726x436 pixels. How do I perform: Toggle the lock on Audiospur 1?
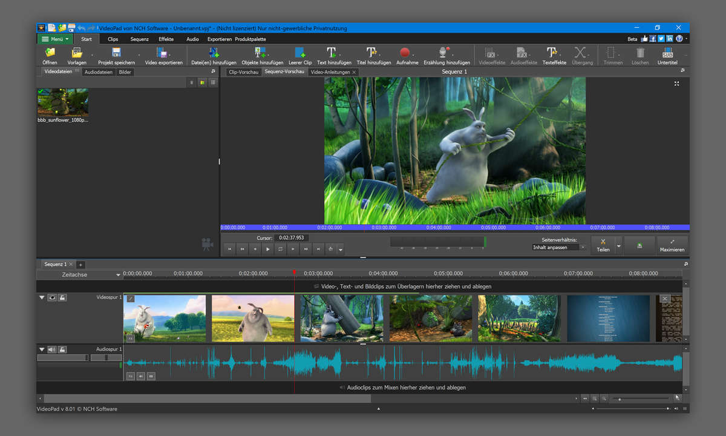[63, 349]
